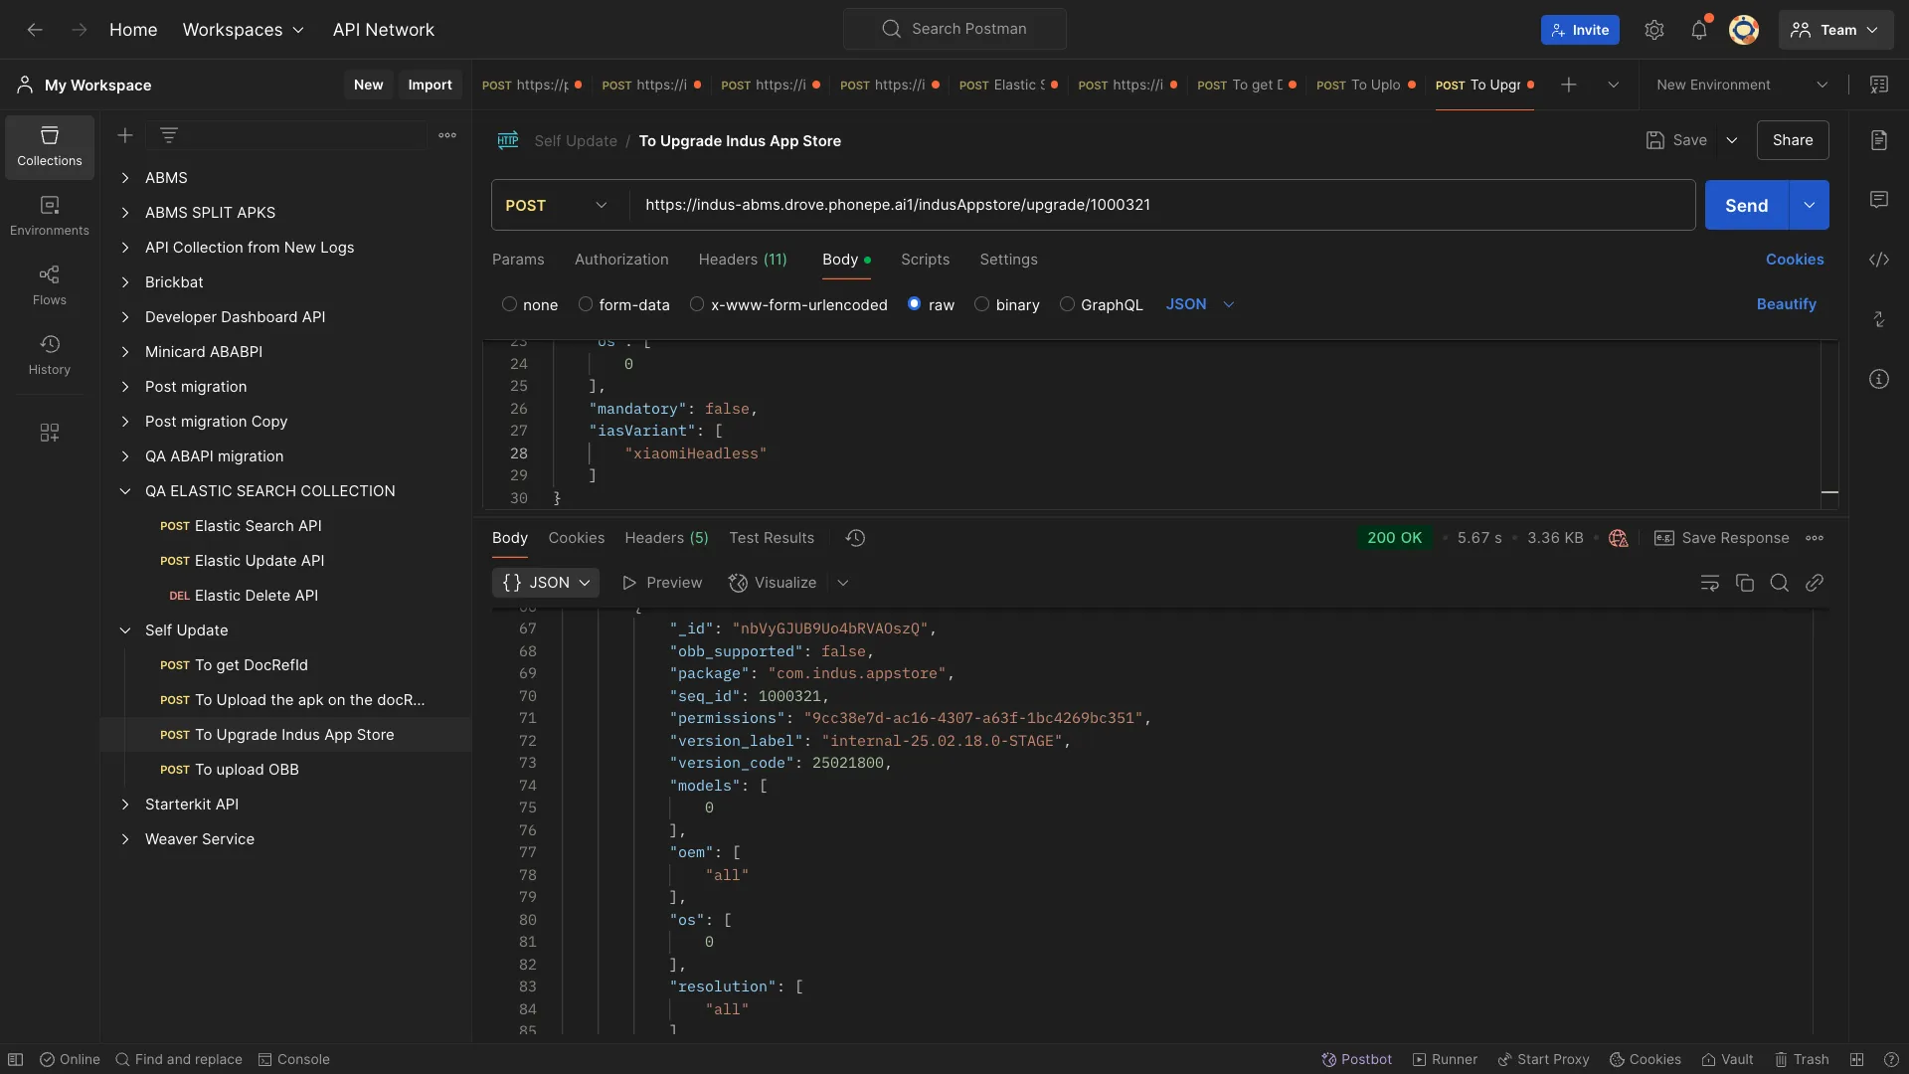Click the Send button
This screenshot has height=1074, width=1909.
(1746, 205)
